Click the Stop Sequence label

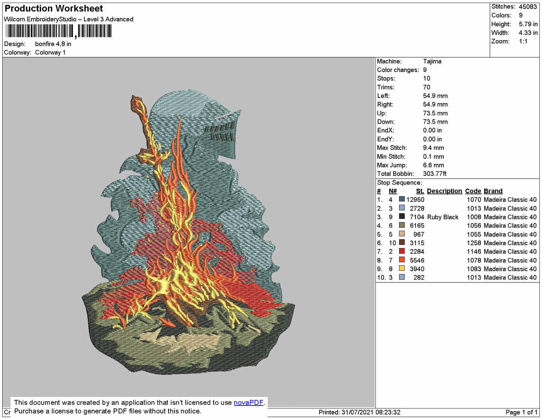click(x=399, y=183)
